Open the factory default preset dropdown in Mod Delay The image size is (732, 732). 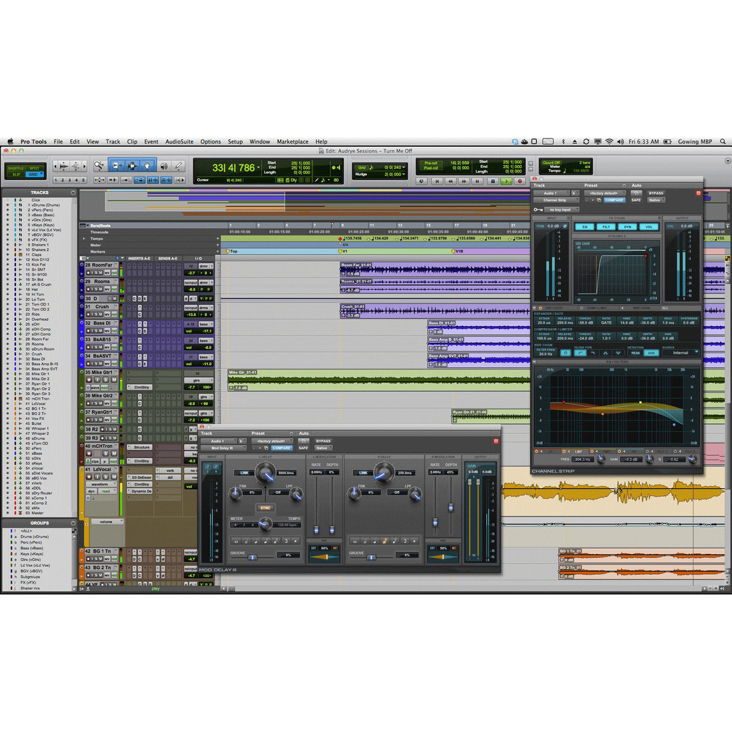(x=272, y=441)
